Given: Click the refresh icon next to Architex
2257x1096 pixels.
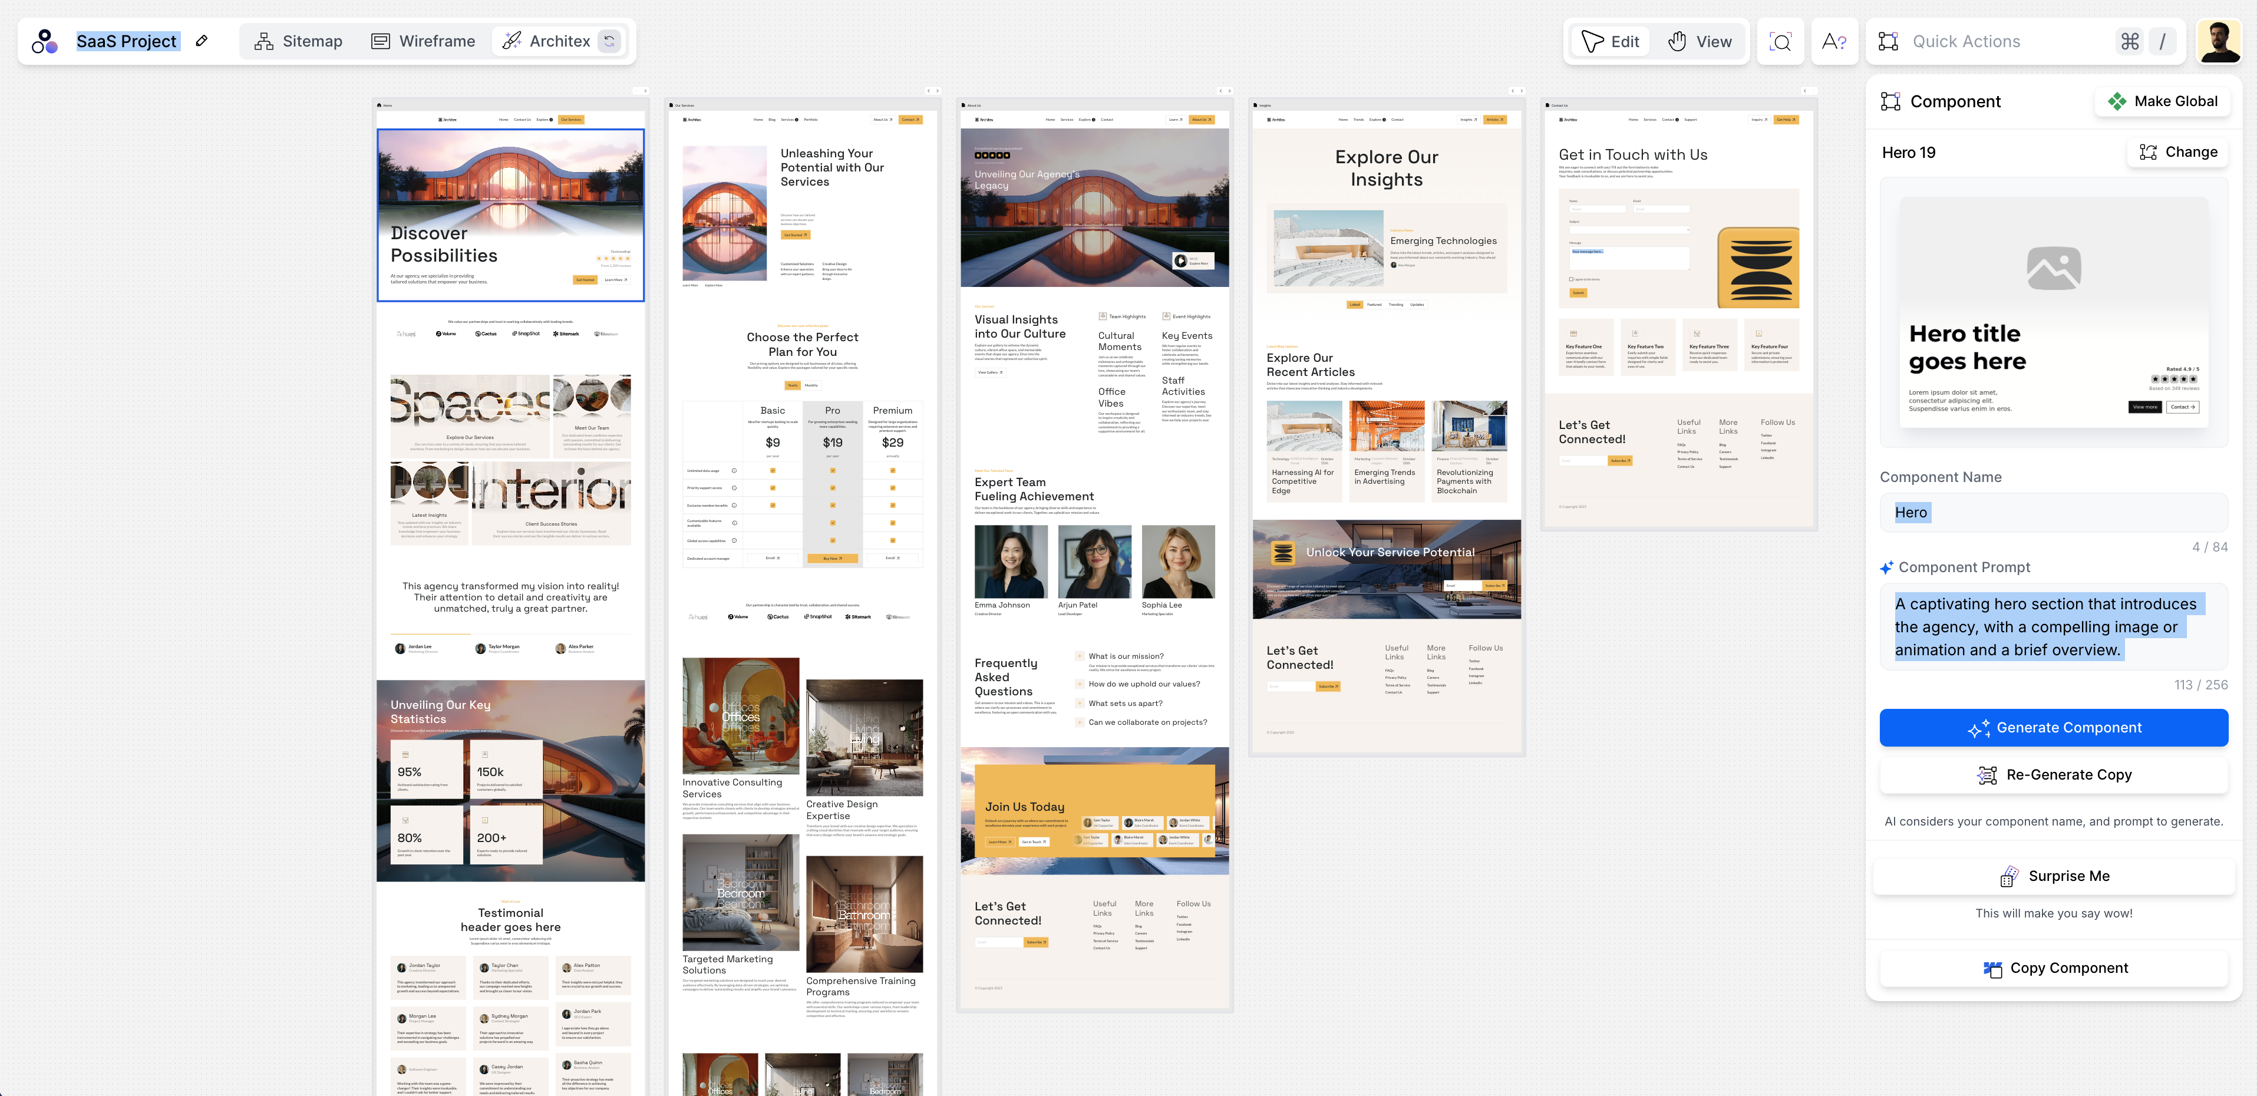Looking at the screenshot, I should (610, 41).
